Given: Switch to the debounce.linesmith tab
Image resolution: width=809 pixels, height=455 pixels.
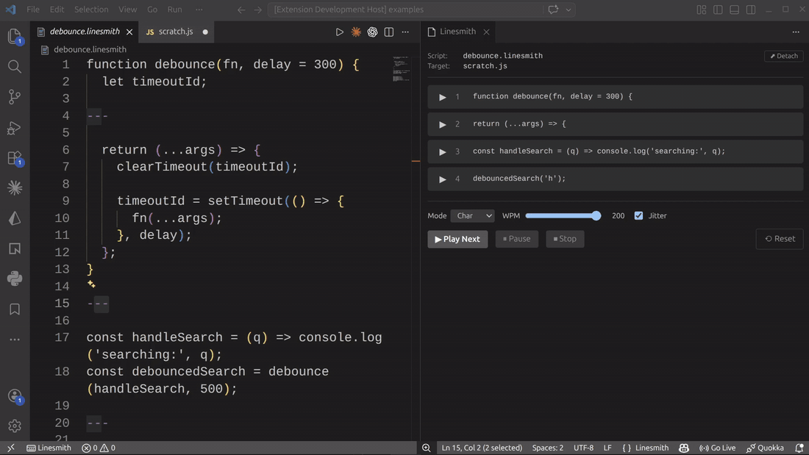Looking at the screenshot, I should [x=85, y=32].
